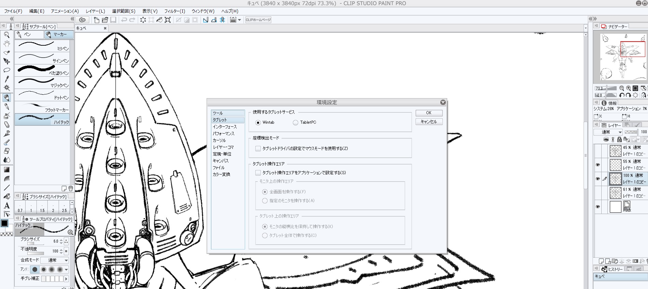Select the Zoom magnifier tool

click(6, 34)
